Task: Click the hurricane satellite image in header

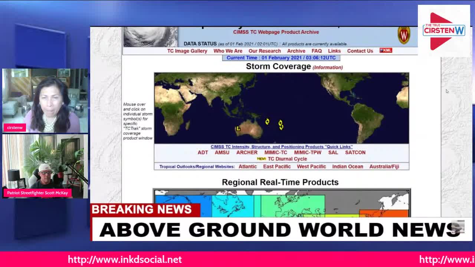Action: (150, 36)
